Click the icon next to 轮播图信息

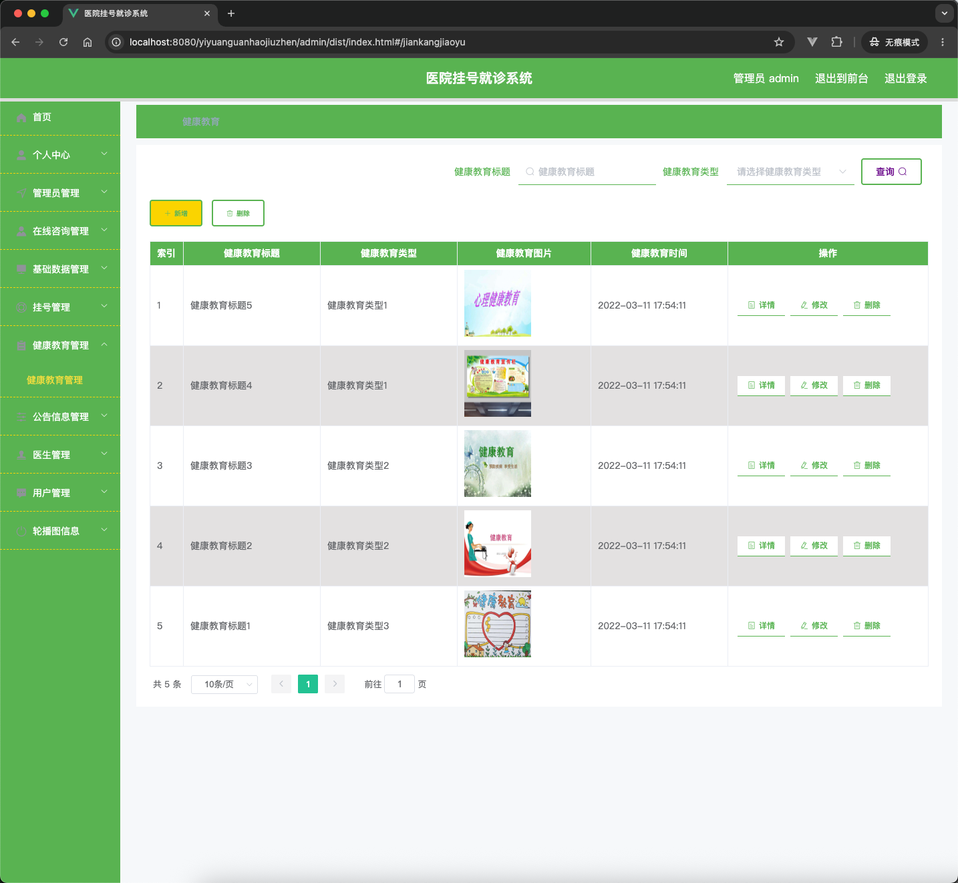click(x=21, y=531)
